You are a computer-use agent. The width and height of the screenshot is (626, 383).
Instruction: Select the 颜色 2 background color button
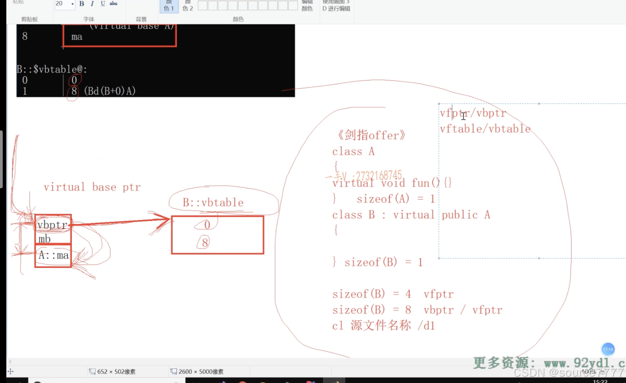[x=188, y=6]
